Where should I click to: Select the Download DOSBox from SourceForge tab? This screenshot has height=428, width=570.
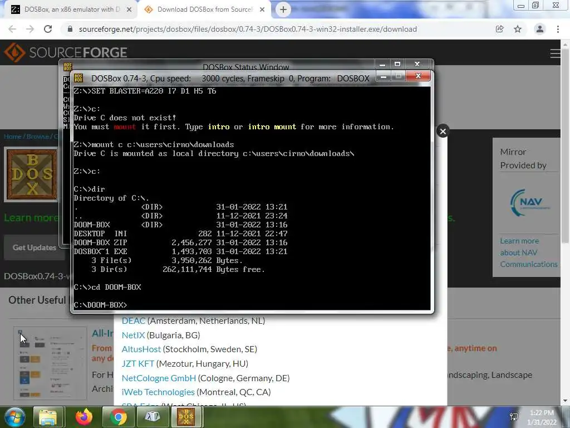pyautogui.click(x=204, y=10)
